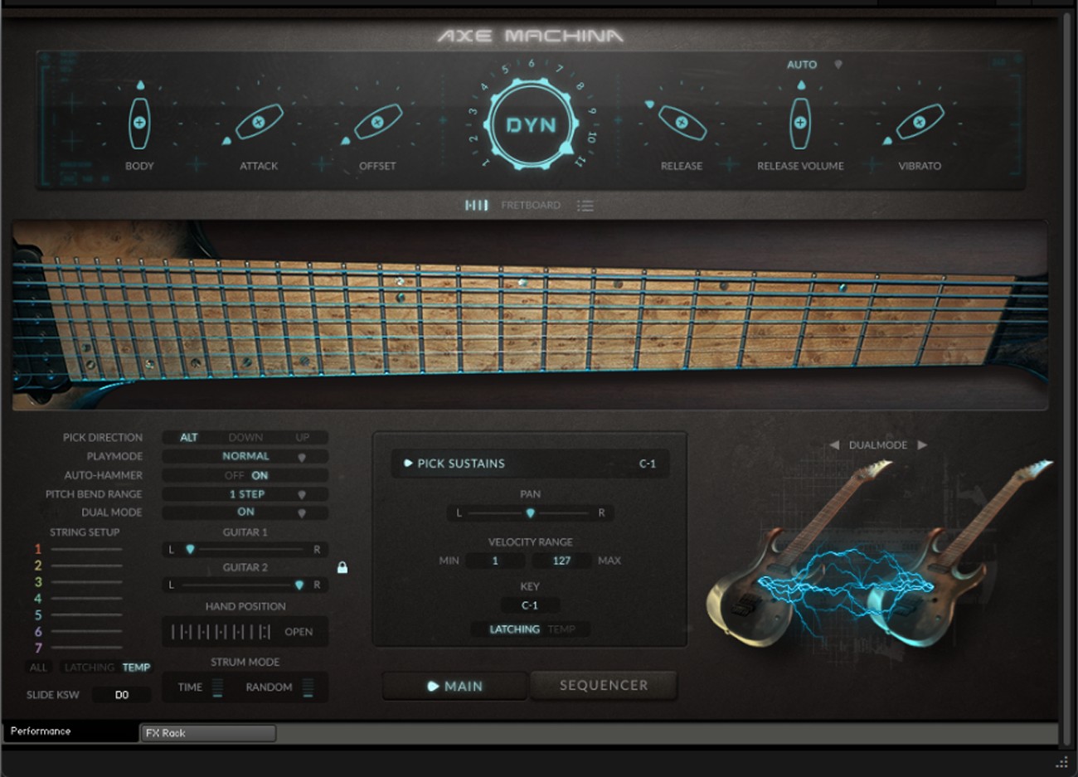The width and height of the screenshot is (1078, 777).
Task: Click the pick icon on PICK SUSTAINS
Action: point(409,464)
